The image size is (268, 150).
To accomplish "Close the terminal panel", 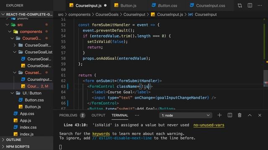I will [260, 115].
